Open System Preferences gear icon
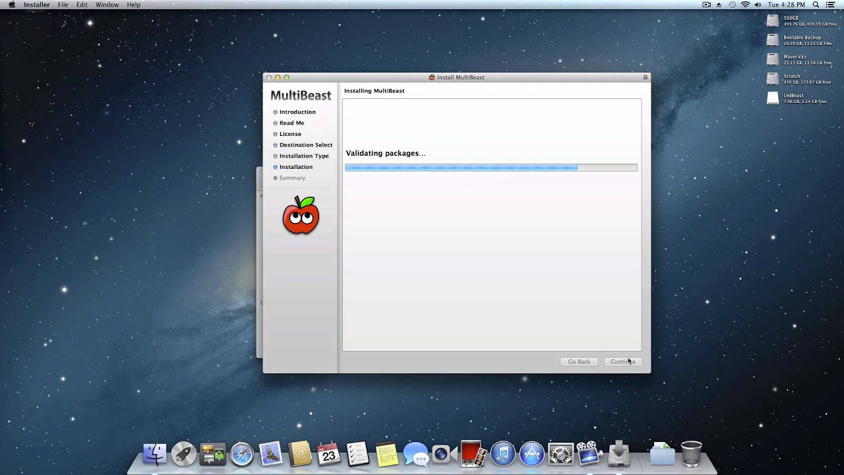This screenshot has width=844, height=475. pos(560,454)
